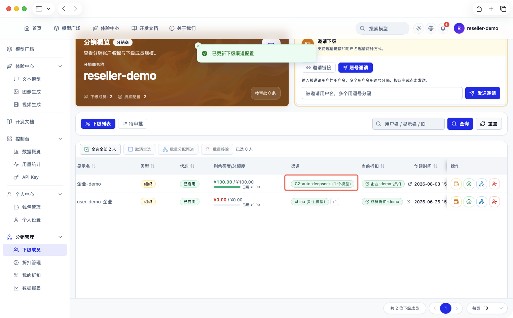Open language globe icon
513x318 pixels.
point(431,28)
